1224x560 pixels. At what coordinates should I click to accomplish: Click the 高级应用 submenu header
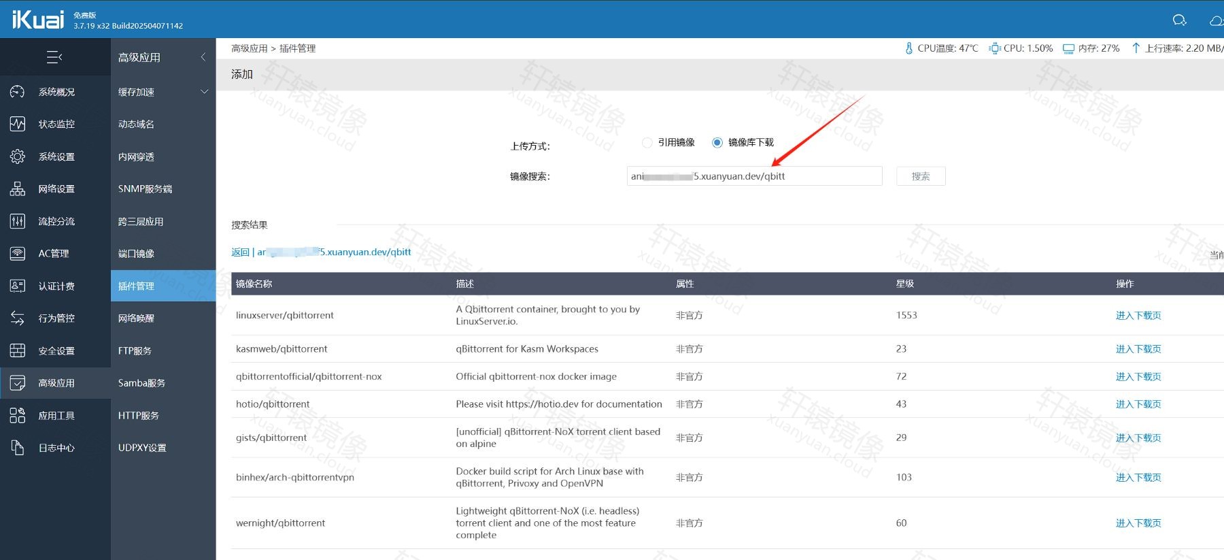(139, 57)
